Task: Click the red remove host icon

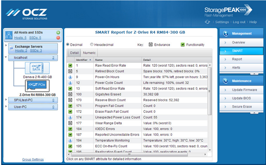Action: [x=58, y=38]
